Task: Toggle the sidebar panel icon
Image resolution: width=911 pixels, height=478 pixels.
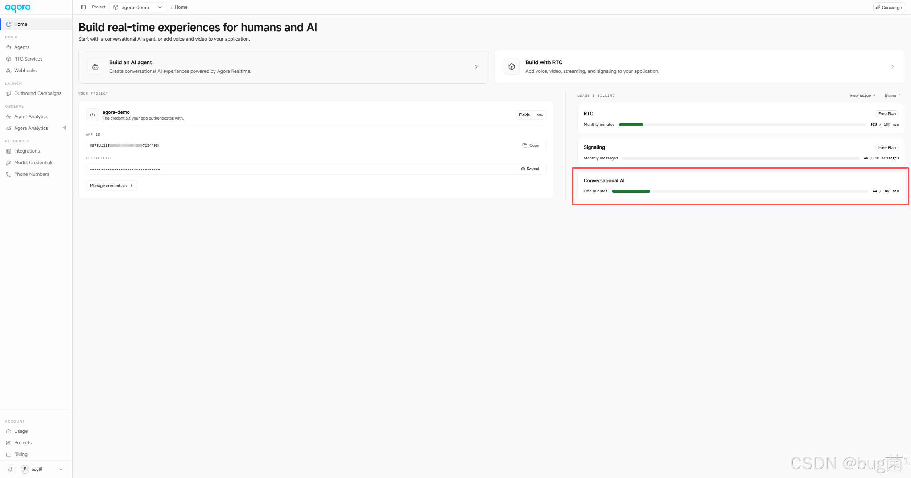Action: pos(83,7)
